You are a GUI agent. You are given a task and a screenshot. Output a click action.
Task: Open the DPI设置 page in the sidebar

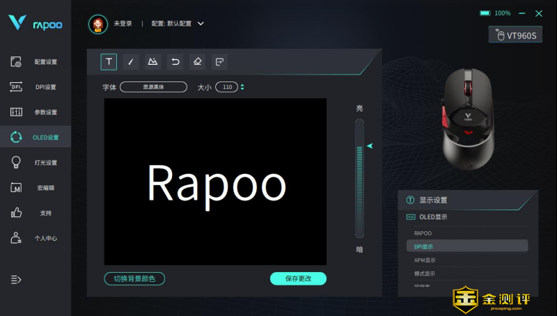point(35,87)
